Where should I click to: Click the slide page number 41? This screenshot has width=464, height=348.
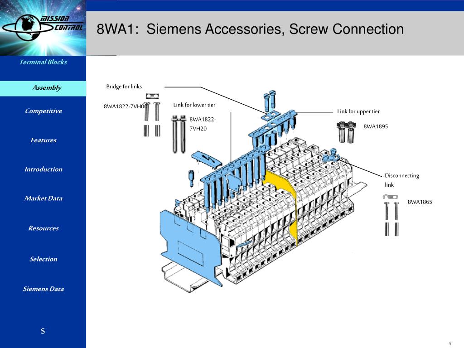(450, 343)
